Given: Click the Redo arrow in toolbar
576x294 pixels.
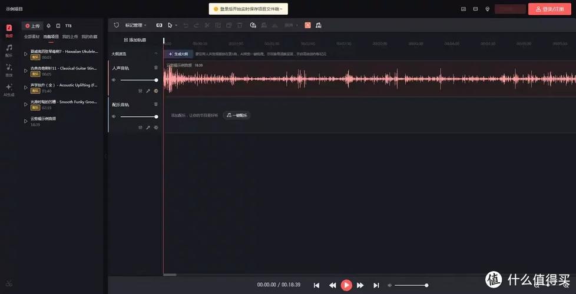Looking at the screenshot, I should (x=196, y=25).
